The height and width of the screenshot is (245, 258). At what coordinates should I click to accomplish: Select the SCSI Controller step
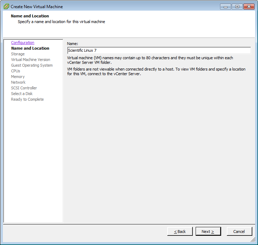(x=24, y=88)
